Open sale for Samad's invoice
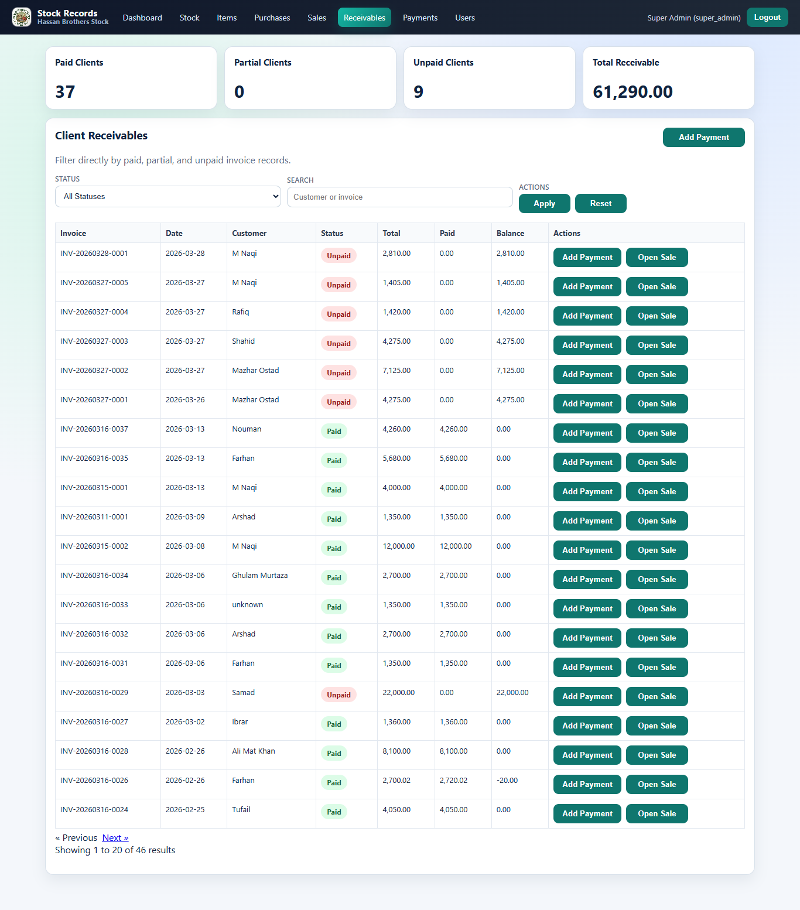The width and height of the screenshot is (800, 910). (x=657, y=696)
